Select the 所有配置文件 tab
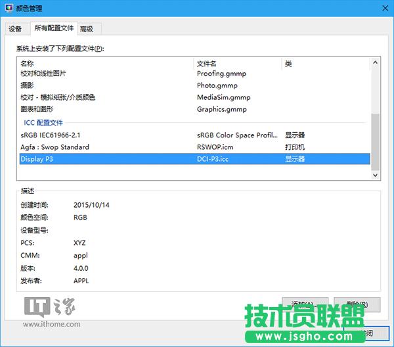Image resolution: width=394 pixels, height=347 pixels. [54, 29]
